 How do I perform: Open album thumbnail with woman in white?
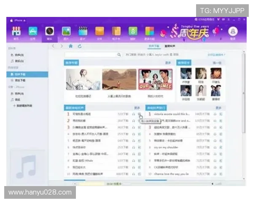pos(83,80)
